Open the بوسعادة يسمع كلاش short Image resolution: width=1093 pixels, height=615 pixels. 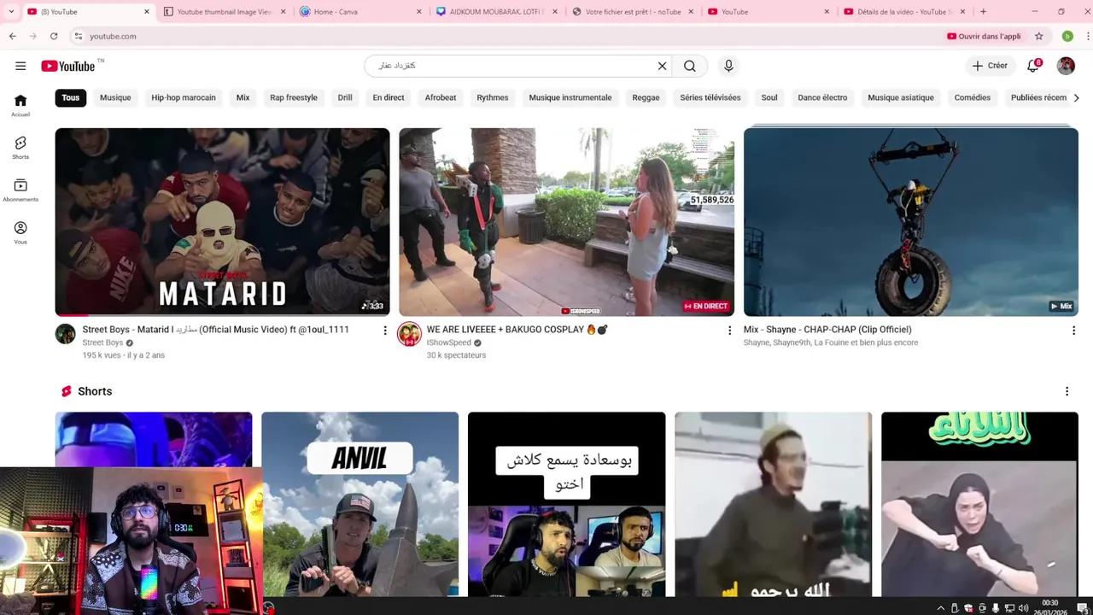pos(566,504)
